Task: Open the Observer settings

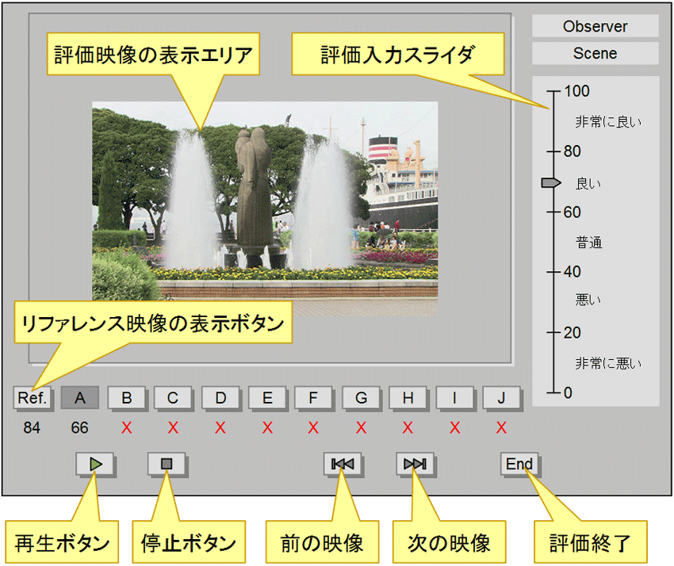Action: click(595, 26)
